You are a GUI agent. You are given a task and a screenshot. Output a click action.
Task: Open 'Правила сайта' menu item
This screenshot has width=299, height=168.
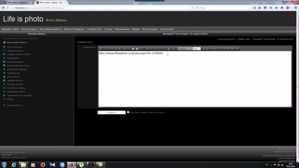point(10,29)
